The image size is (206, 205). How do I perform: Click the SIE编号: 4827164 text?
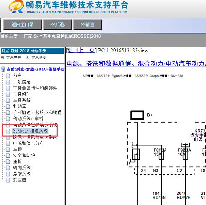point(96,76)
